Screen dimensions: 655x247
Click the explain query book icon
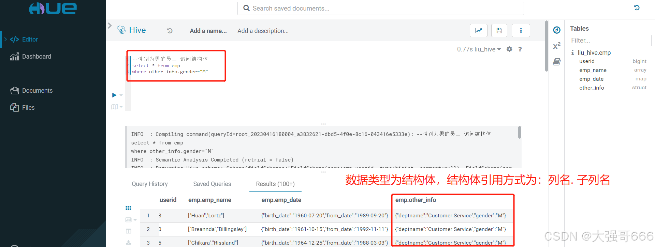(114, 107)
